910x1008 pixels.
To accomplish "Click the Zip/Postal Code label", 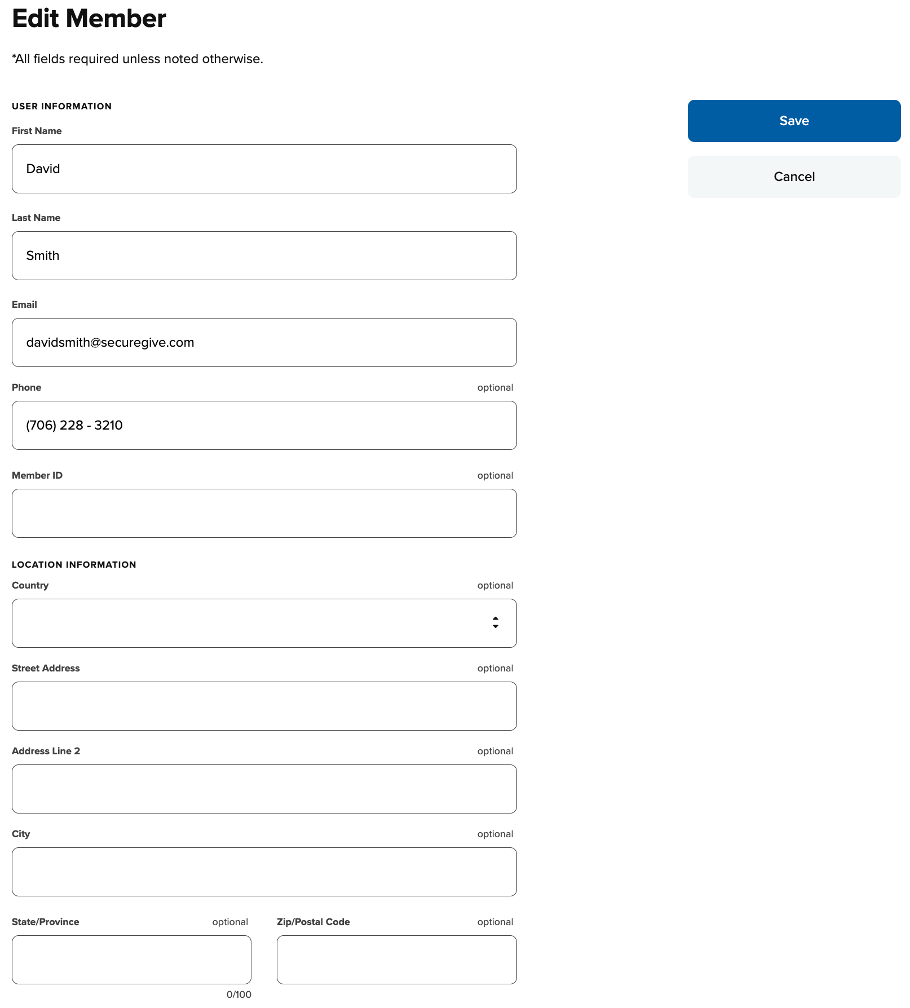I will click(x=313, y=922).
